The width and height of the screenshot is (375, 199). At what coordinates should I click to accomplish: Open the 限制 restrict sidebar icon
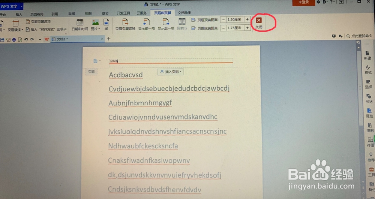[370, 127]
